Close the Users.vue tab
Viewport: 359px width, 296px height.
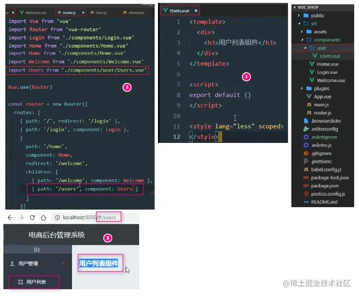(196, 11)
